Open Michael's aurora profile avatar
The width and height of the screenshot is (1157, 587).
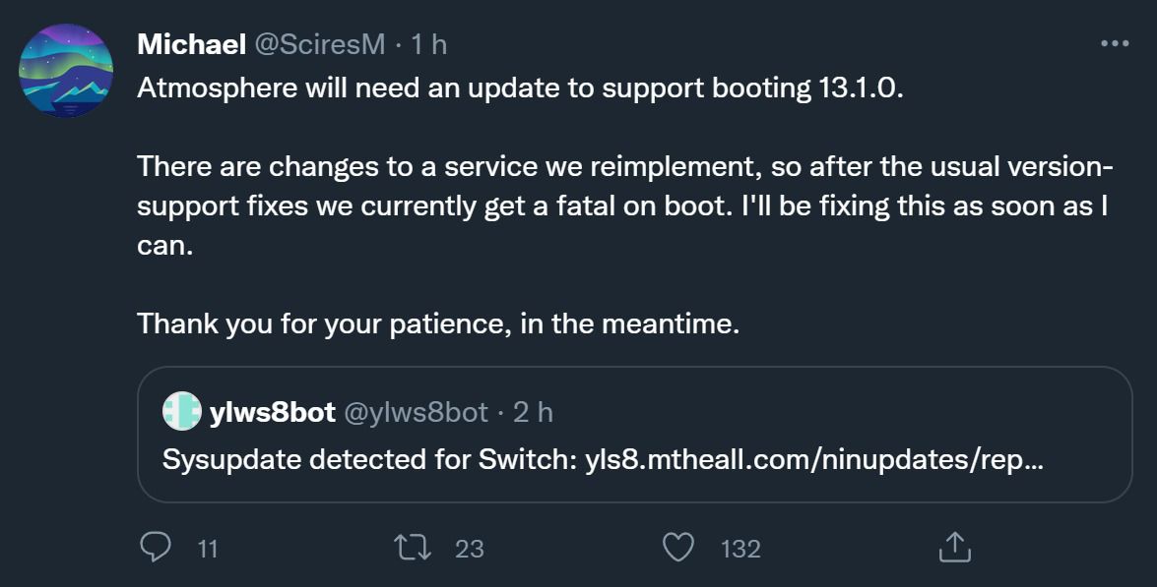click(x=67, y=71)
